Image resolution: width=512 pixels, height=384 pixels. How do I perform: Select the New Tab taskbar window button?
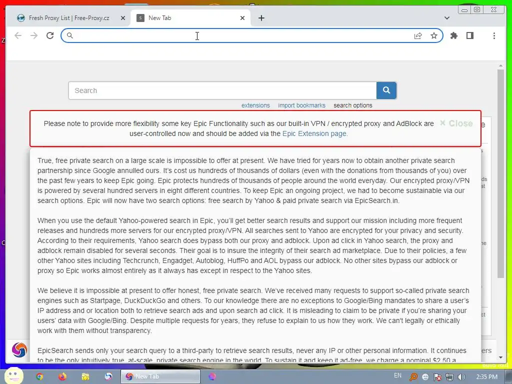point(160,376)
